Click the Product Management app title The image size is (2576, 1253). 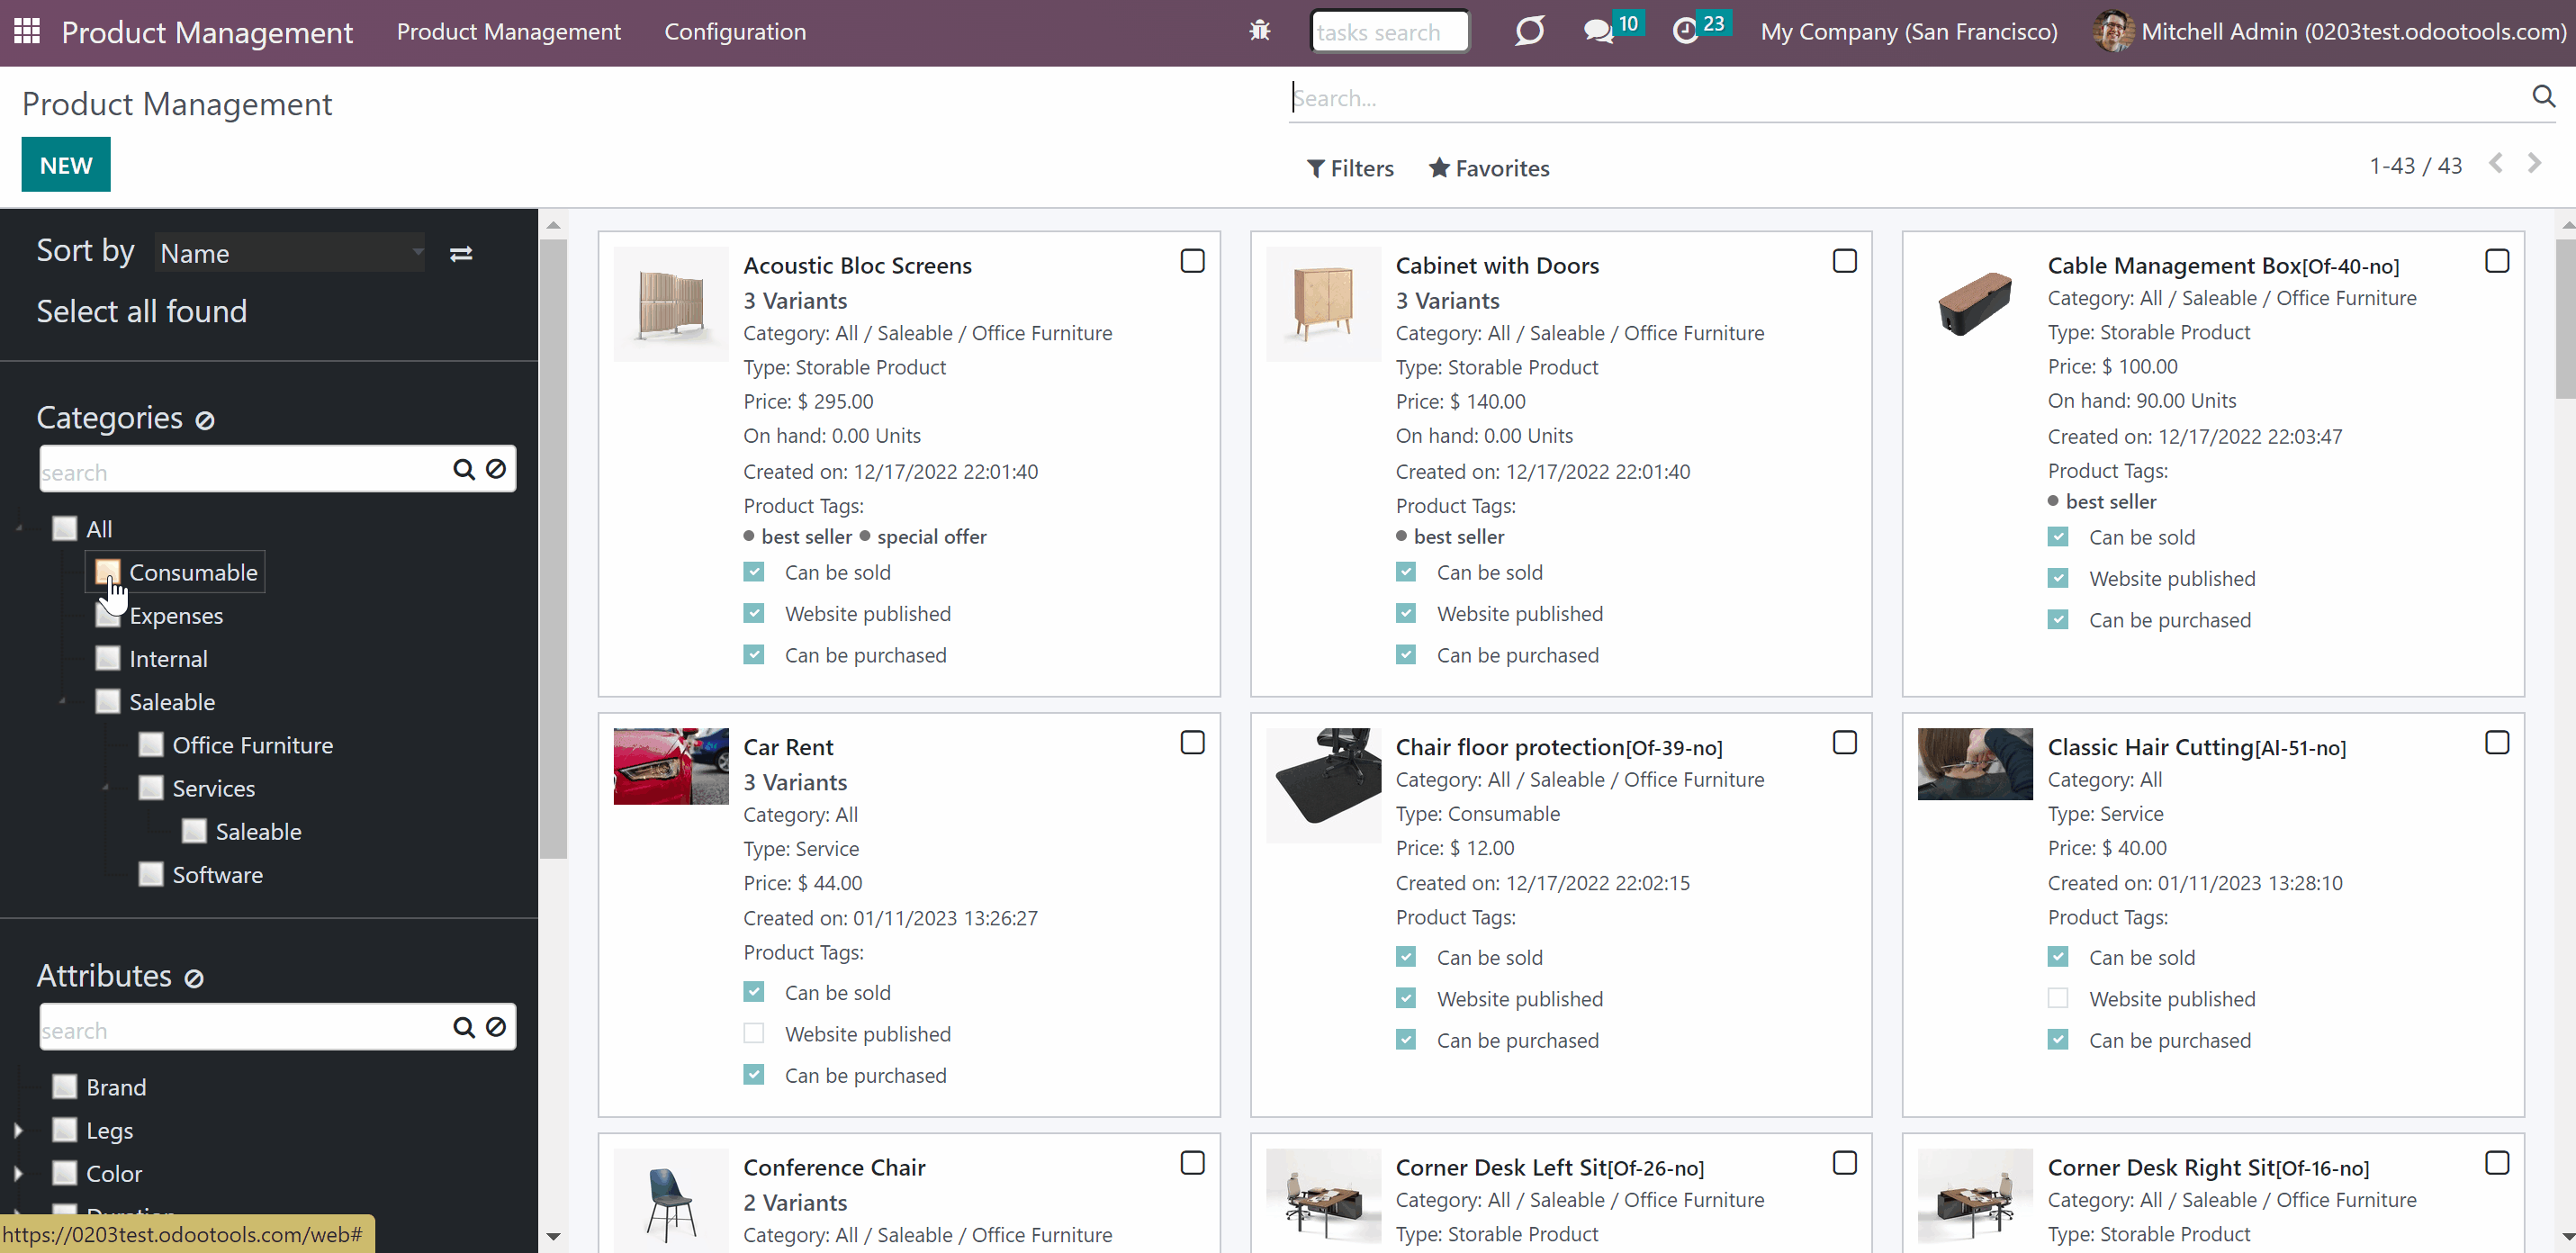207,32
